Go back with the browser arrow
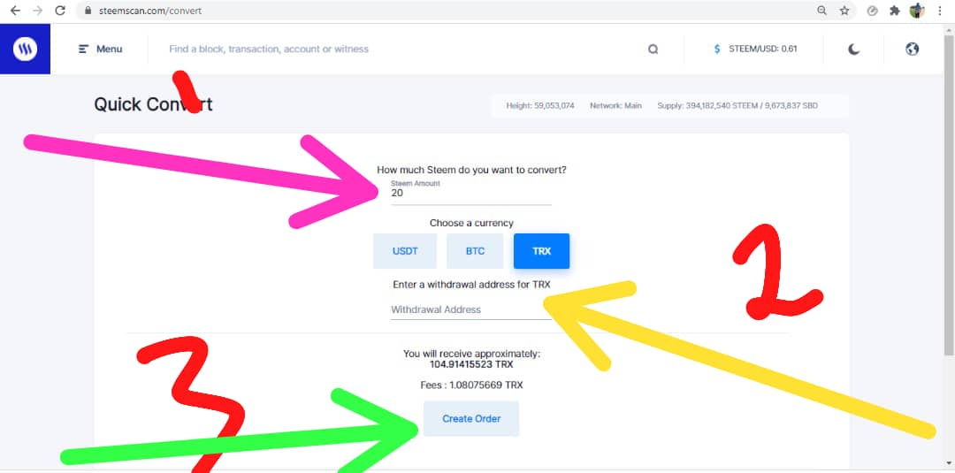 pos(16,11)
